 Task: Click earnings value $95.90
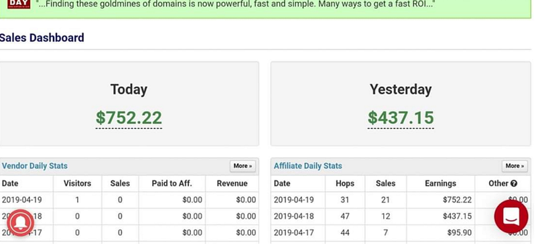click(459, 233)
